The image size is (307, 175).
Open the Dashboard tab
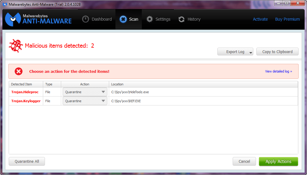[x=97, y=19]
